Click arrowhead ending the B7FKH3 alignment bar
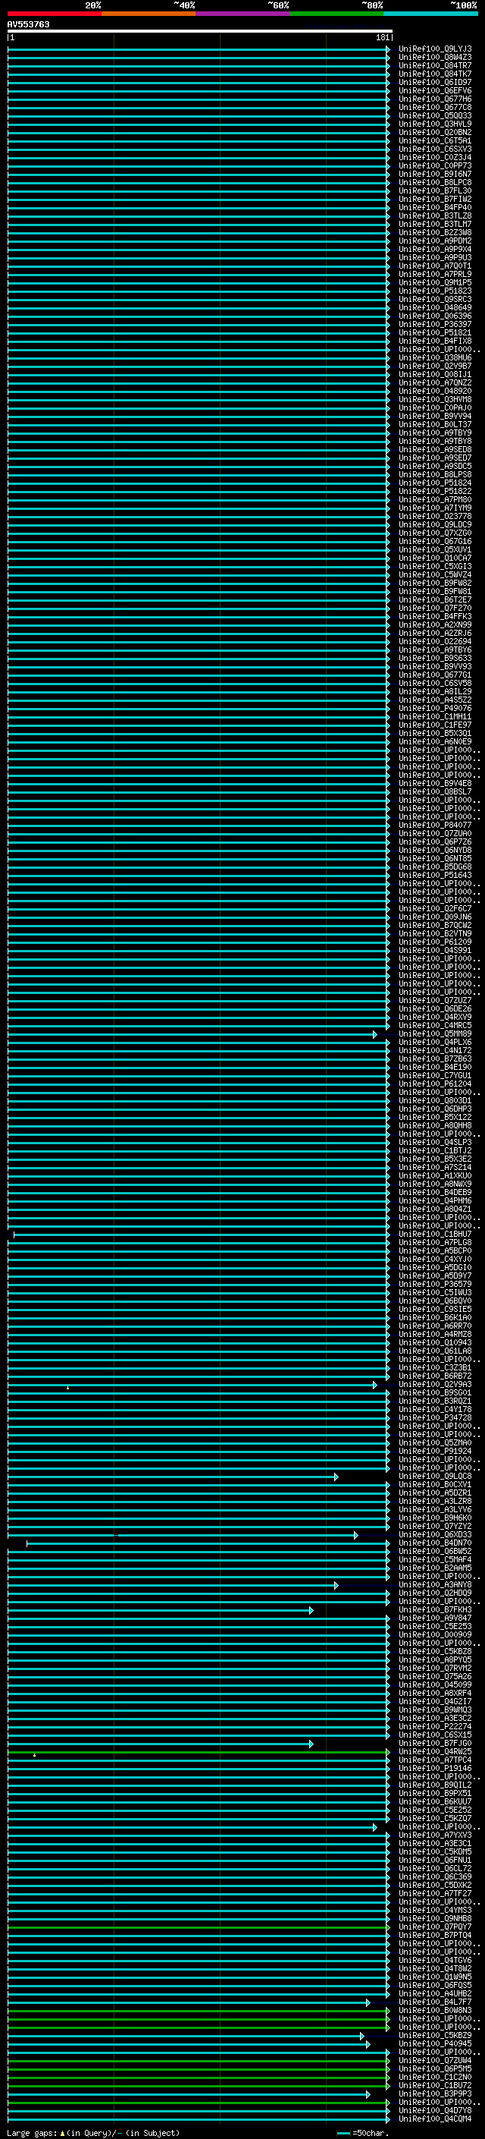This screenshot has height=2139, width=485. point(311,1610)
